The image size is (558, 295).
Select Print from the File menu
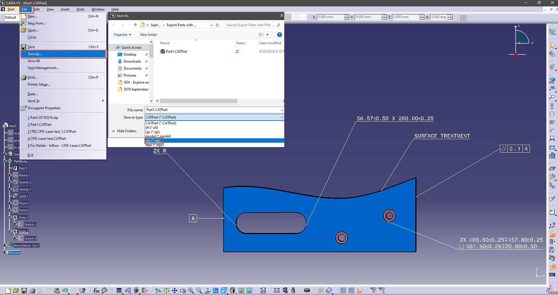point(32,77)
